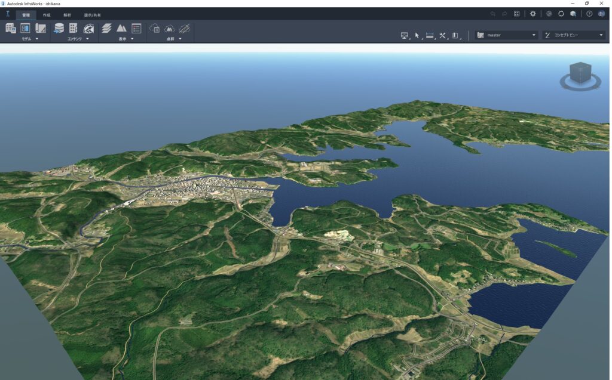
Task: Click the terrain themes mountain icon
Action: pos(121,28)
